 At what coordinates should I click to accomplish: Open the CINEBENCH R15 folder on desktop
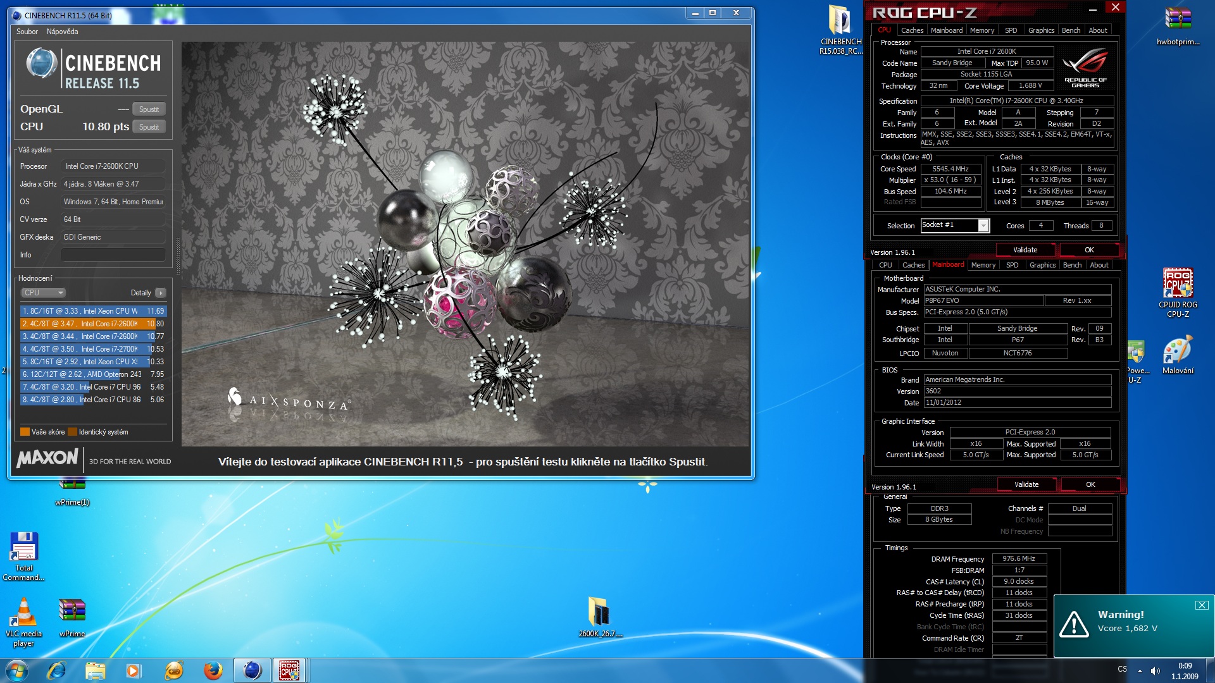840,30
